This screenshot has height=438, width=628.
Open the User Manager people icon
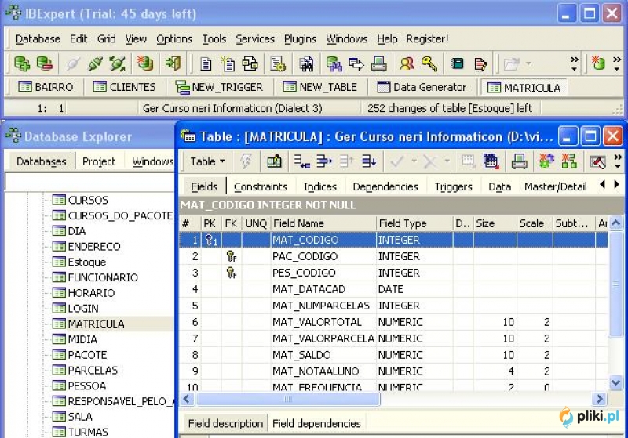point(407,63)
